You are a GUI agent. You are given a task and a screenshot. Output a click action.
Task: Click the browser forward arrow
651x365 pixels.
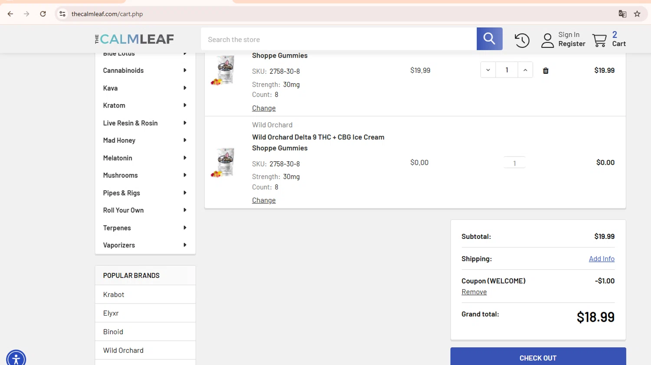(26, 14)
